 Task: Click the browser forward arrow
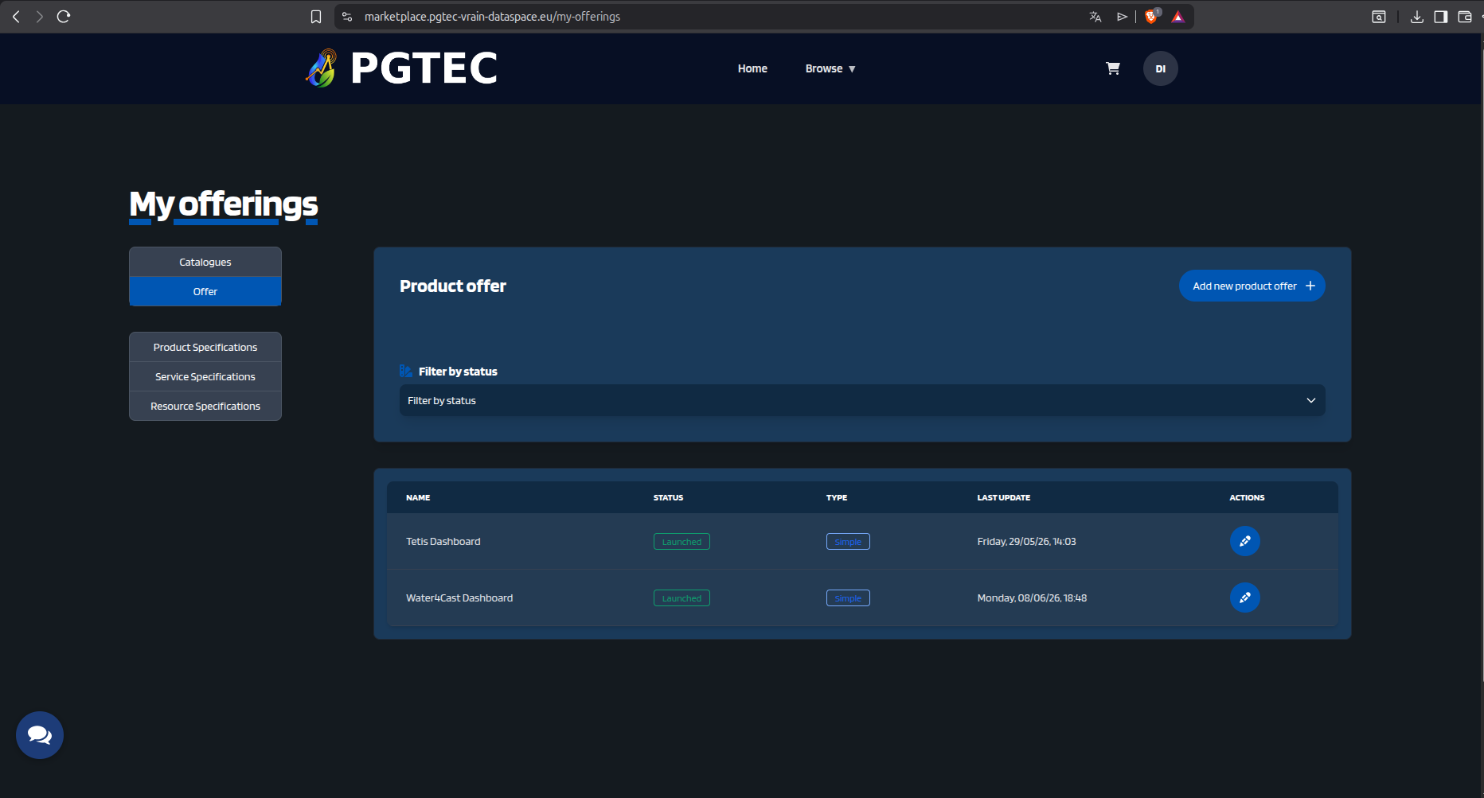[39, 16]
